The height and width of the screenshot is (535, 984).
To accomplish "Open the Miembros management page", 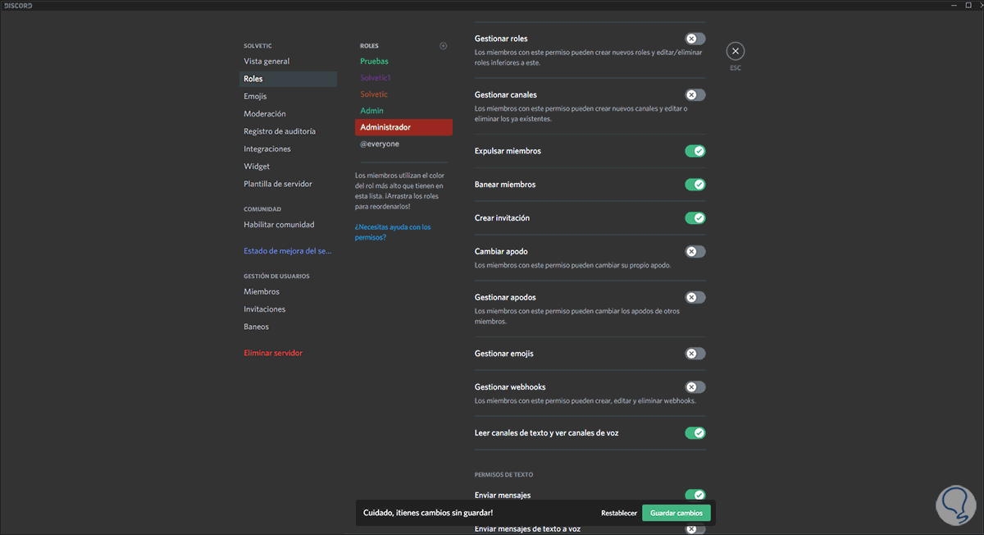I will click(x=262, y=292).
